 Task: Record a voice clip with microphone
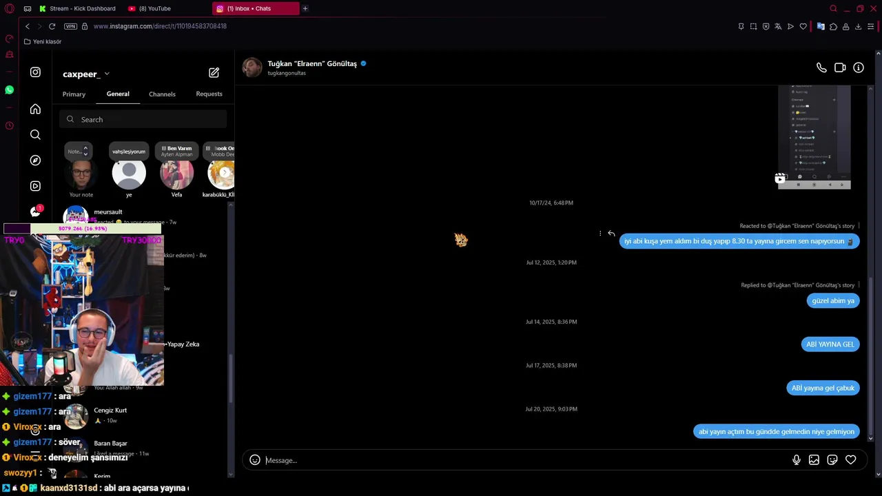[x=797, y=460]
